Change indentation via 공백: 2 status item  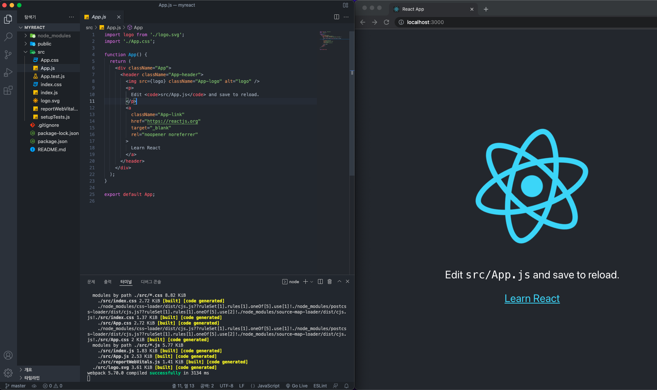207,386
